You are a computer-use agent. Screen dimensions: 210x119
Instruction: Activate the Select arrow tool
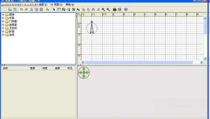pyautogui.click(x=54, y=9)
